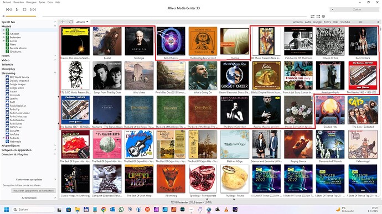Skip to the next track
Image resolution: width=382 pixels, height=214 pixels.
coord(33,9)
